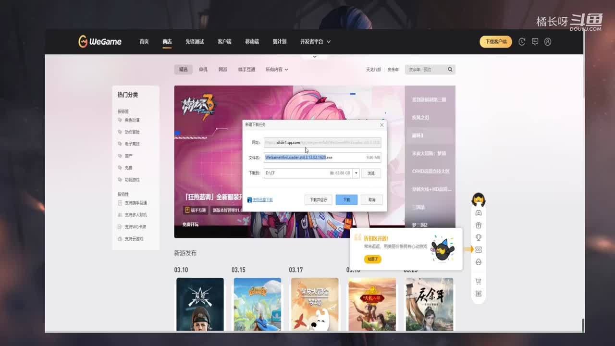Click the user account avatar icon
This screenshot has height=346, width=615.
[x=548, y=42]
